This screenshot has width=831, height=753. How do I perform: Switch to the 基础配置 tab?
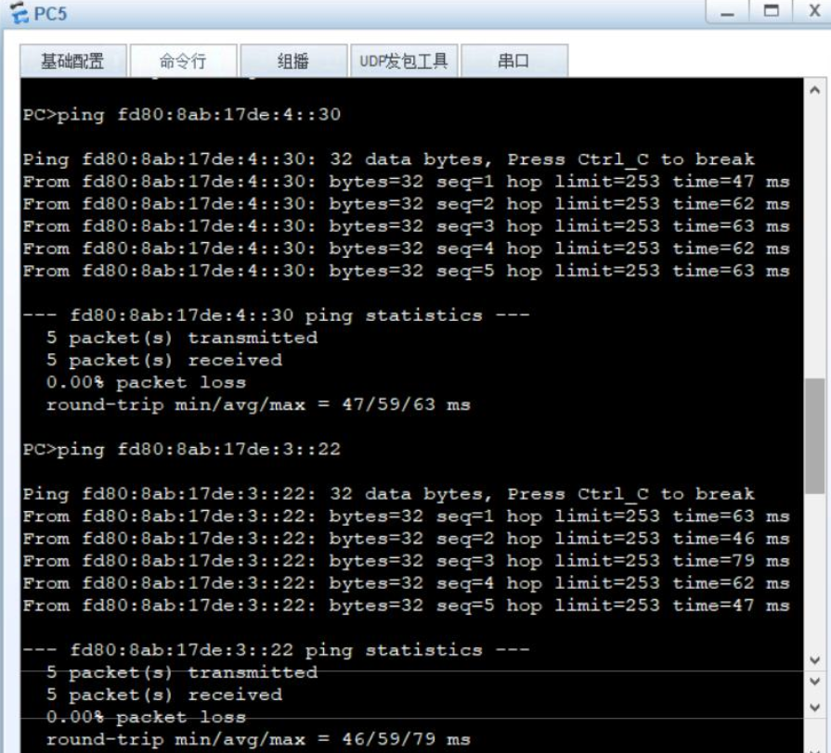[x=73, y=61]
